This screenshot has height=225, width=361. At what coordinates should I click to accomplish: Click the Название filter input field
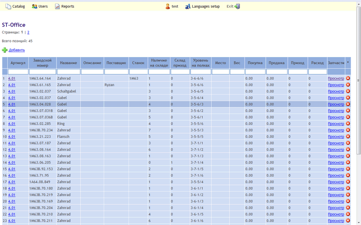point(68,72)
